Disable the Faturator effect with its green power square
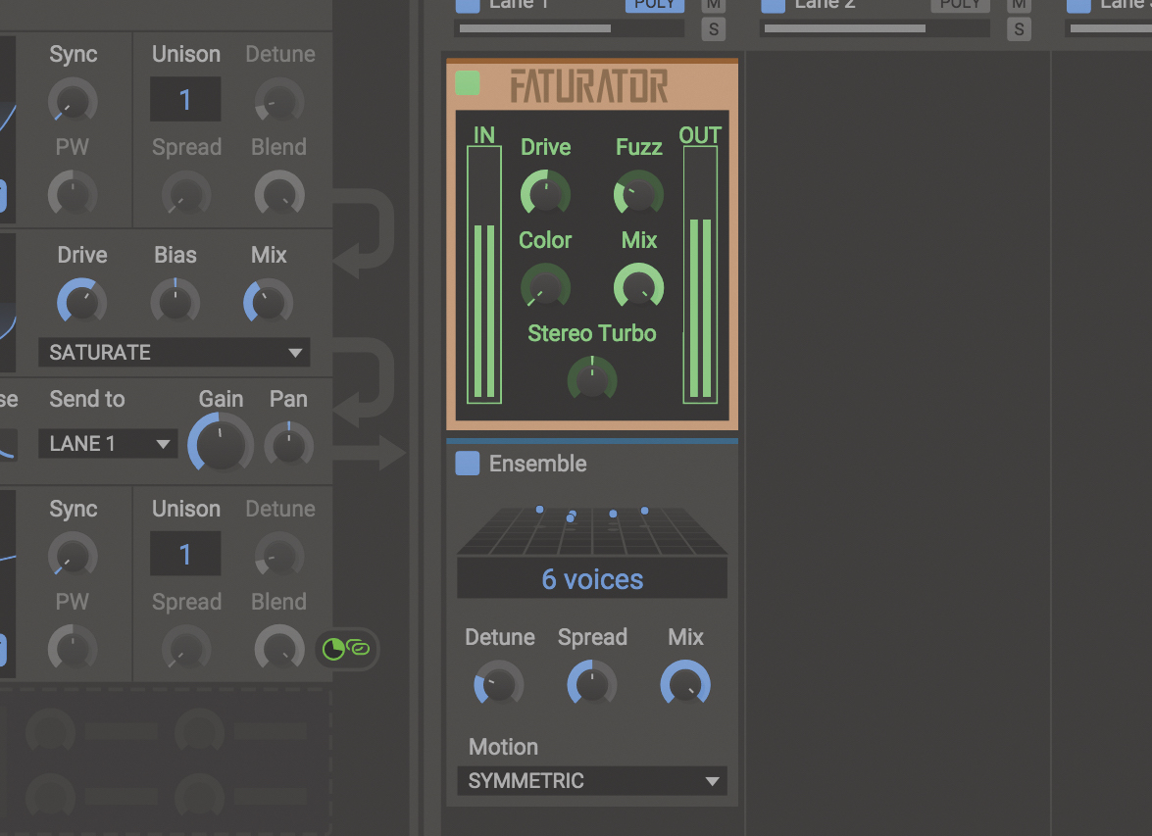Screen dimensions: 1152x836 point(468,83)
